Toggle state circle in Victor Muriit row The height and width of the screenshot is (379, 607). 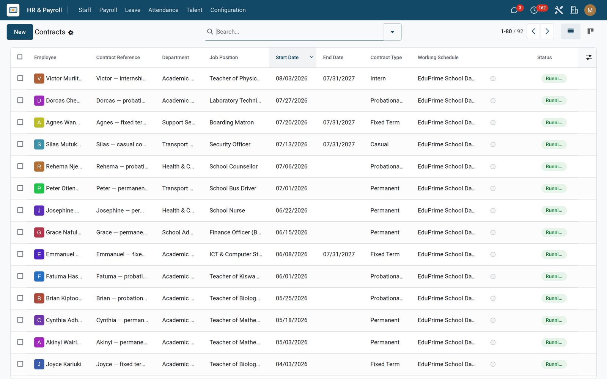click(x=493, y=78)
